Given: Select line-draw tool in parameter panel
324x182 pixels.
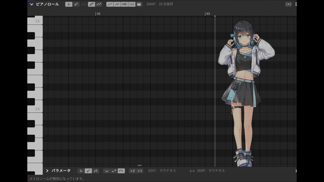Looking at the screenshot, I should pos(96,171).
